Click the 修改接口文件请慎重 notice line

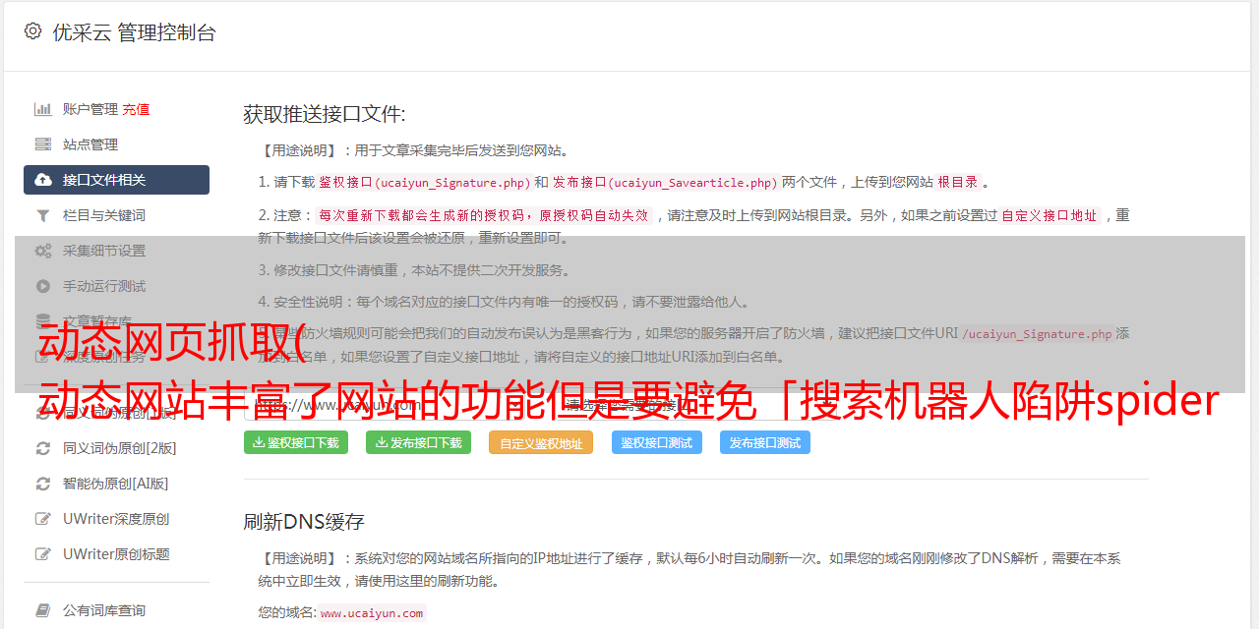coord(414,270)
